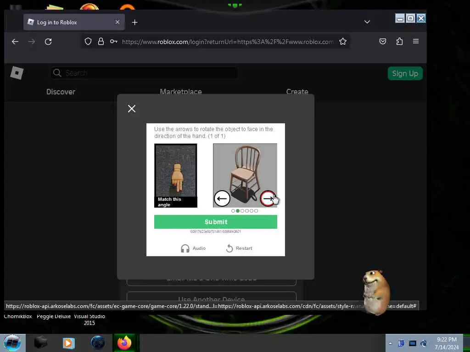Save page to Pocket
This screenshot has height=352, width=470.
(383, 41)
